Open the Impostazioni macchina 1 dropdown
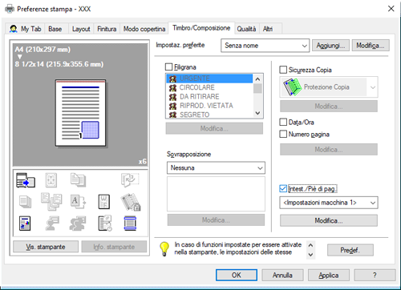The height and width of the screenshot is (290, 401). pyautogui.click(x=329, y=203)
